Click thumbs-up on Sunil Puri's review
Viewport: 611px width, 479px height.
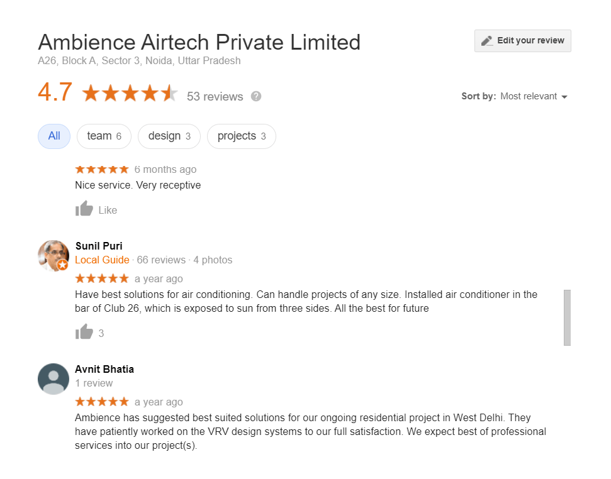(84, 333)
